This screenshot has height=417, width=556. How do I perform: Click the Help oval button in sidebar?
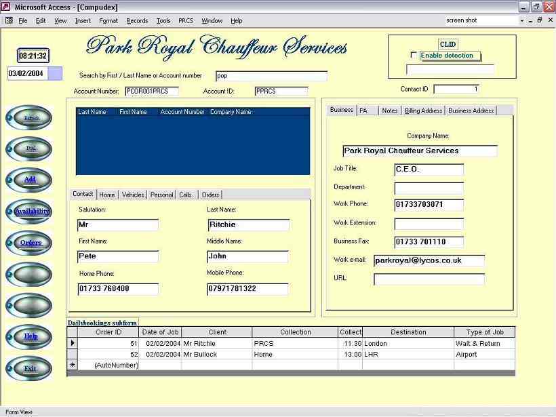pos(29,336)
